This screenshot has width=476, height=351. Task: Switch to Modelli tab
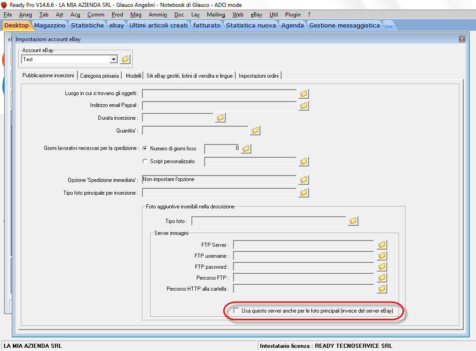pos(134,76)
